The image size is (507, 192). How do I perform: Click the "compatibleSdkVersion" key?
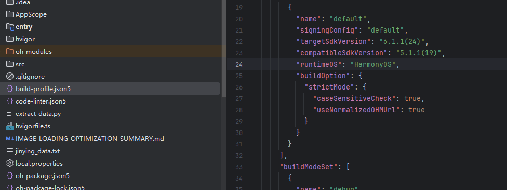(x=342, y=53)
